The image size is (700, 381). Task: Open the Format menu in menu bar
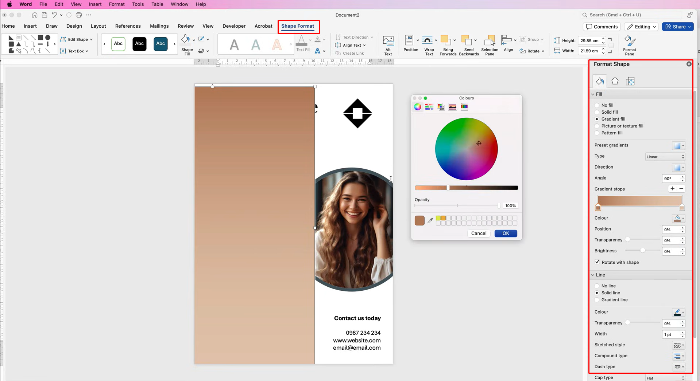pos(116,4)
